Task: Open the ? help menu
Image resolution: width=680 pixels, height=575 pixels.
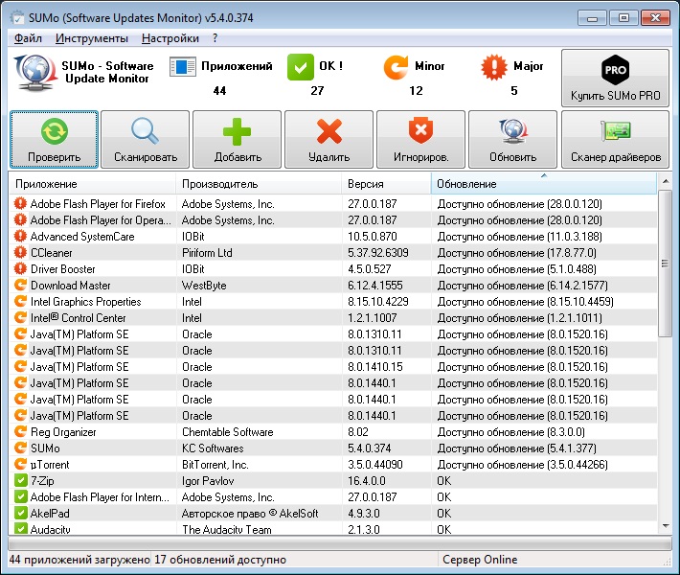Action: point(215,38)
